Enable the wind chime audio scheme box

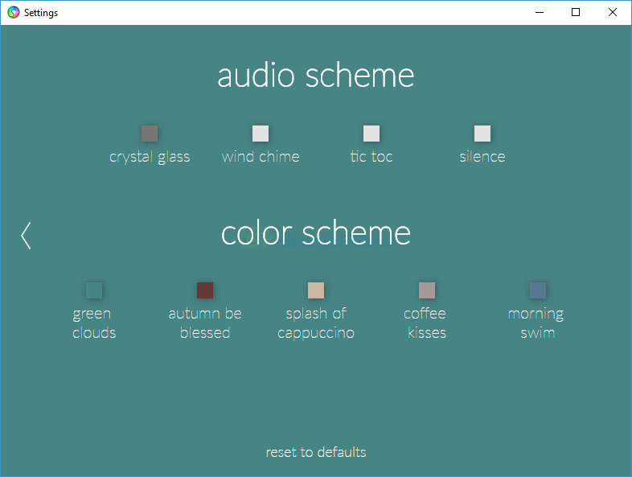261,134
